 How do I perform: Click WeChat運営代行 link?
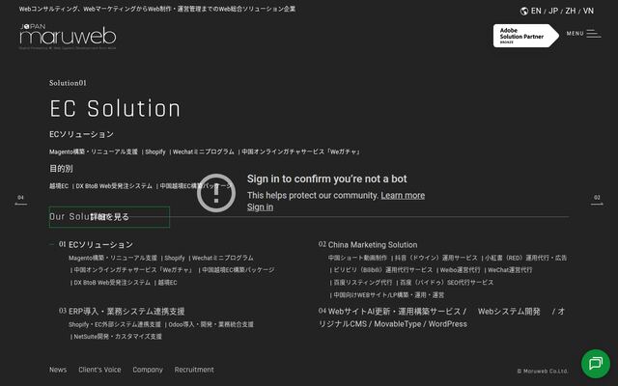(x=510, y=270)
